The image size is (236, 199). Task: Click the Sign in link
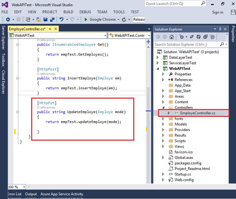(217, 12)
